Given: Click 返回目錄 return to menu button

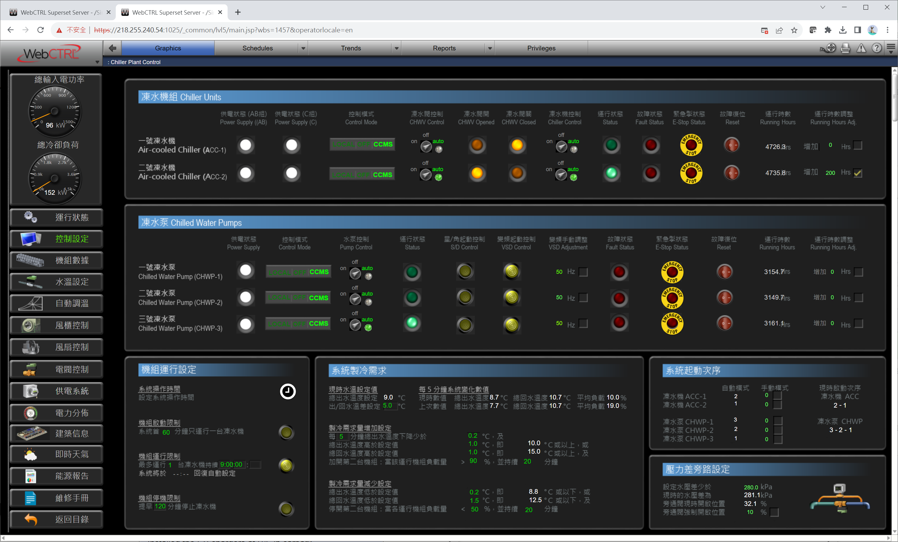Looking at the screenshot, I should point(57,519).
